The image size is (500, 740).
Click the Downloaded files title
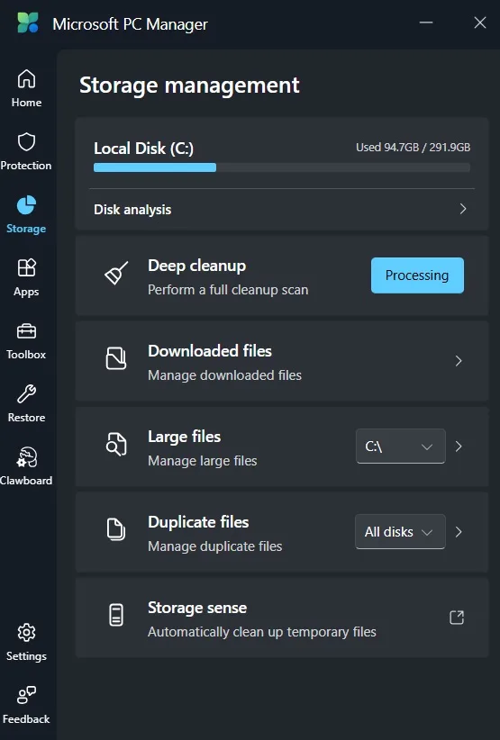coord(210,351)
